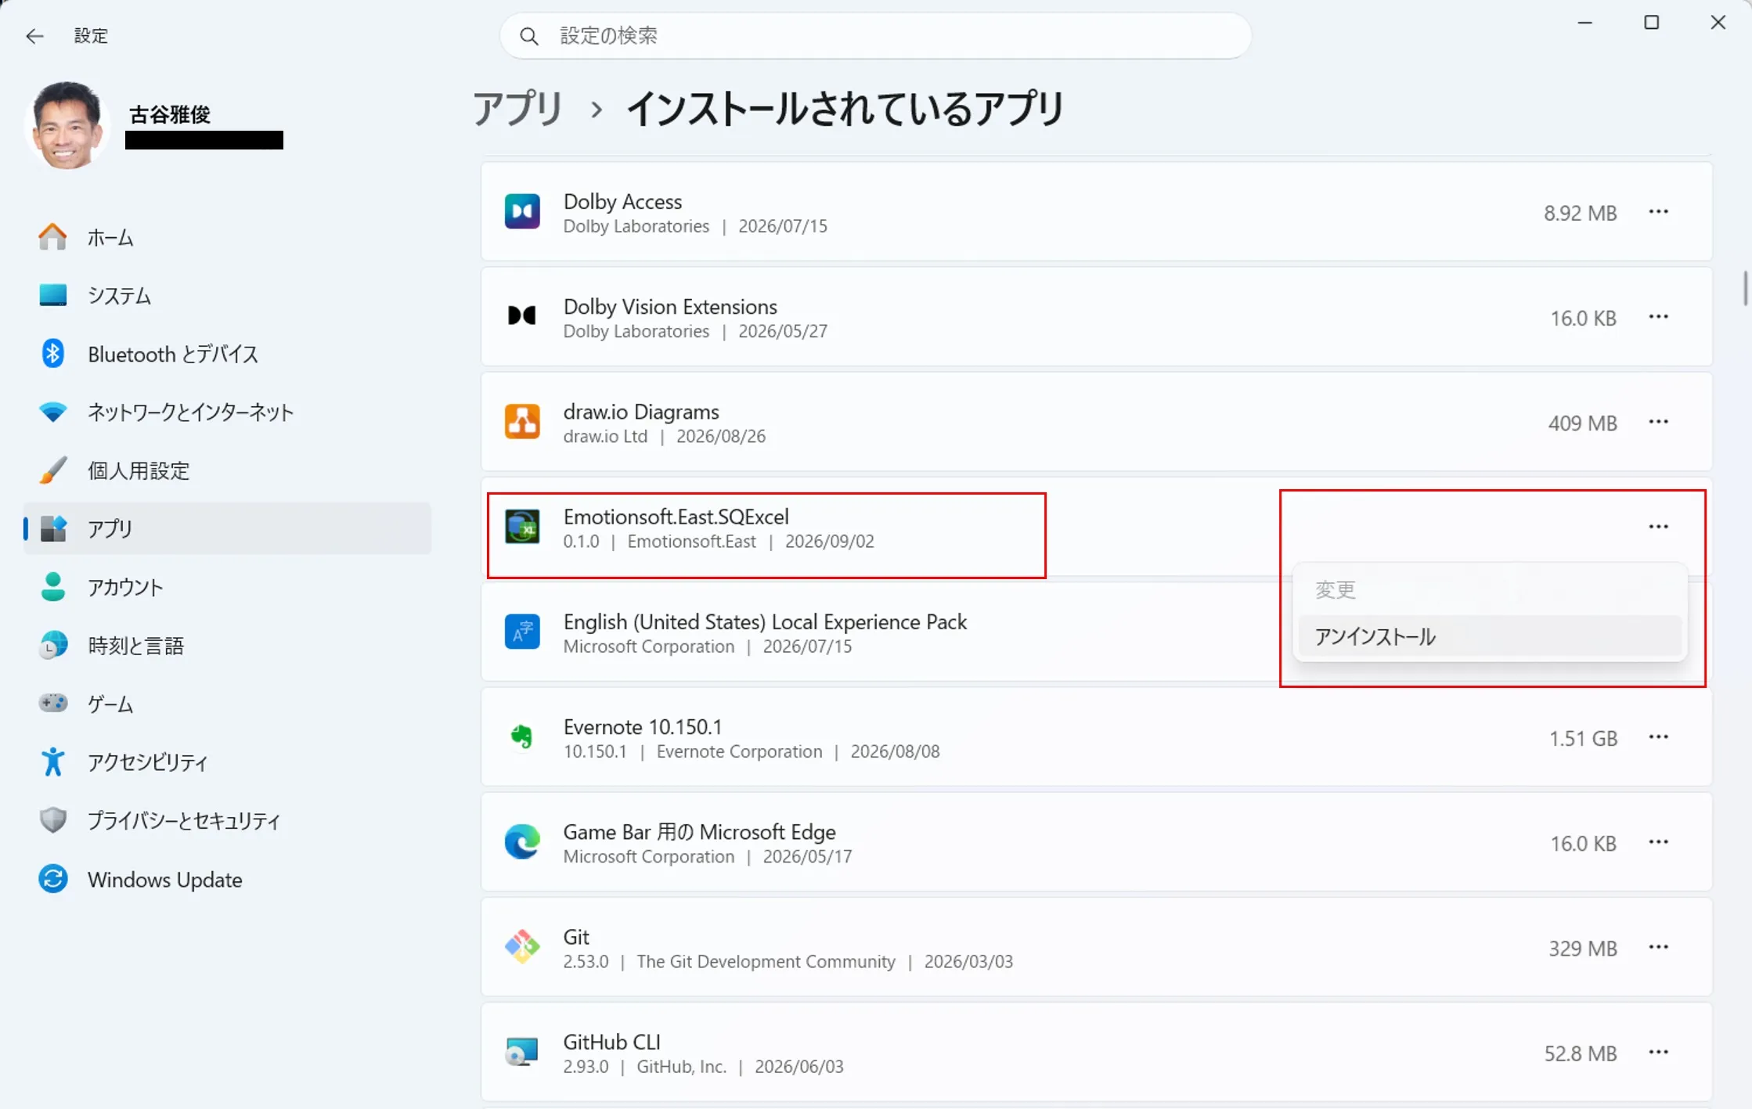Viewport: 1752px width, 1109px height.
Task: Go to アプリ breadcrumb link
Action: pyautogui.click(x=518, y=108)
